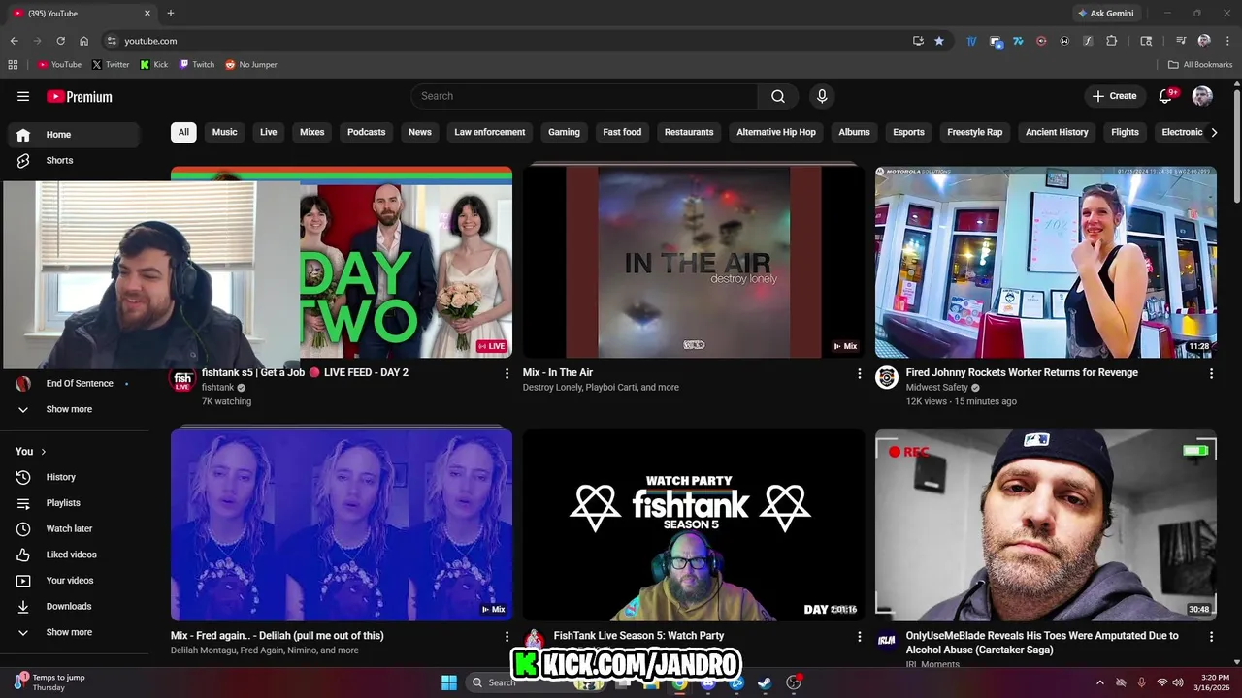Open Chrome's three-dot menu
Image resolution: width=1242 pixels, height=698 pixels.
coord(1226,41)
